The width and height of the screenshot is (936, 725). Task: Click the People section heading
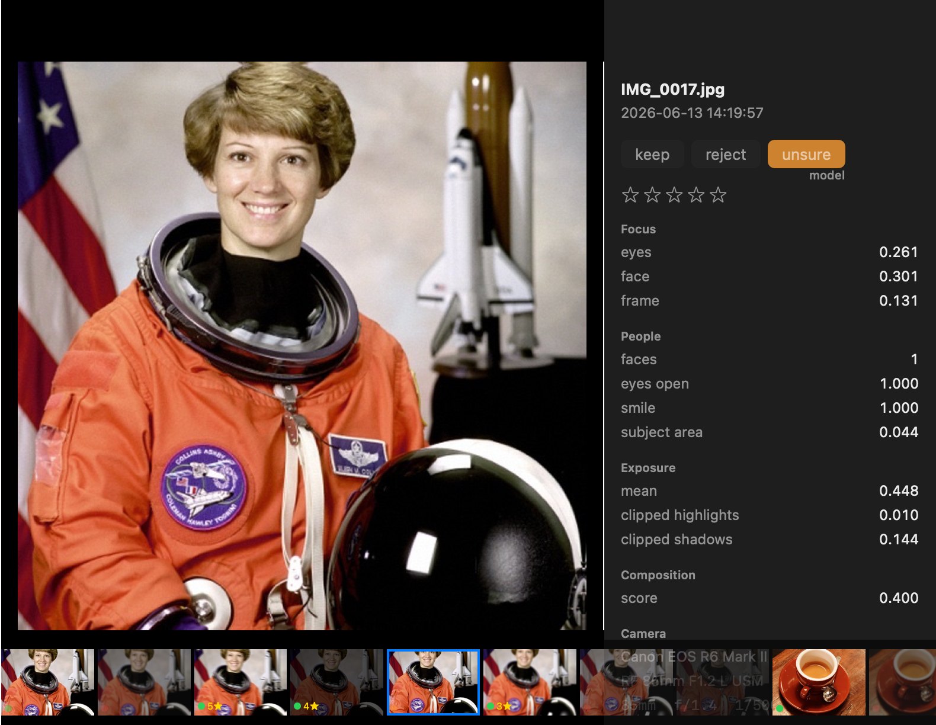pos(640,336)
